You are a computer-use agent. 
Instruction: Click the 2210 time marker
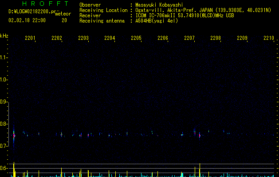point(269,38)
